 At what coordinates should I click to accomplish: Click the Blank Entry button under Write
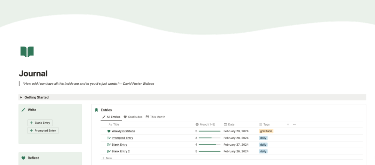[40, 123]
